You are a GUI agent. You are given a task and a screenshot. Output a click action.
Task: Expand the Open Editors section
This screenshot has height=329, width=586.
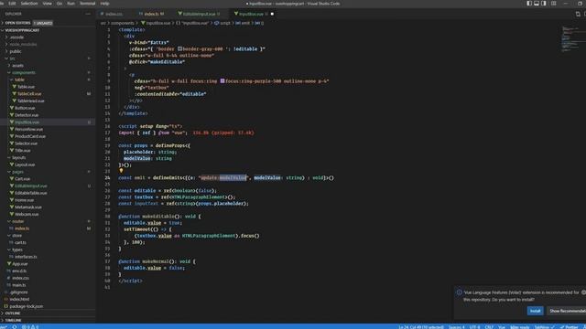(x=17, y=23)
